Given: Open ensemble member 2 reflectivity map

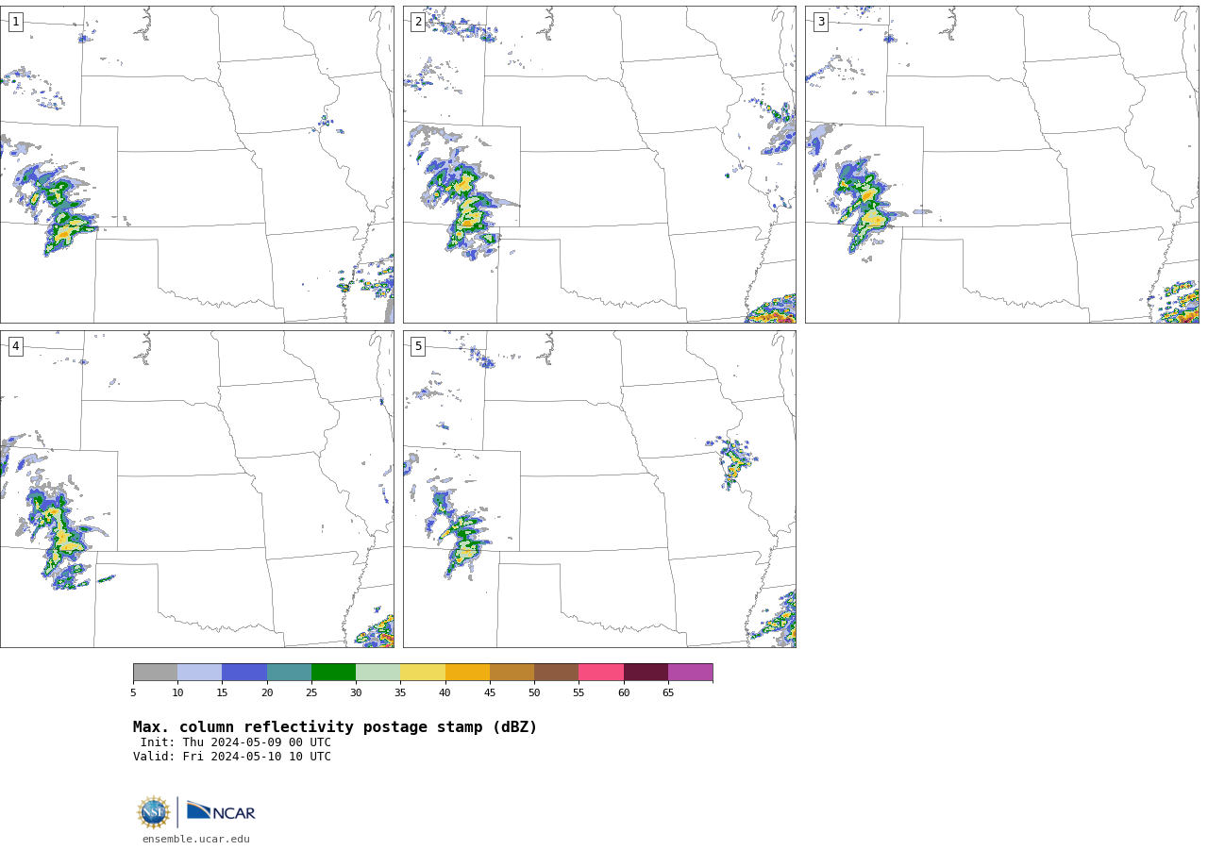Looking at the screenshot, I should [x=599, y=165].
